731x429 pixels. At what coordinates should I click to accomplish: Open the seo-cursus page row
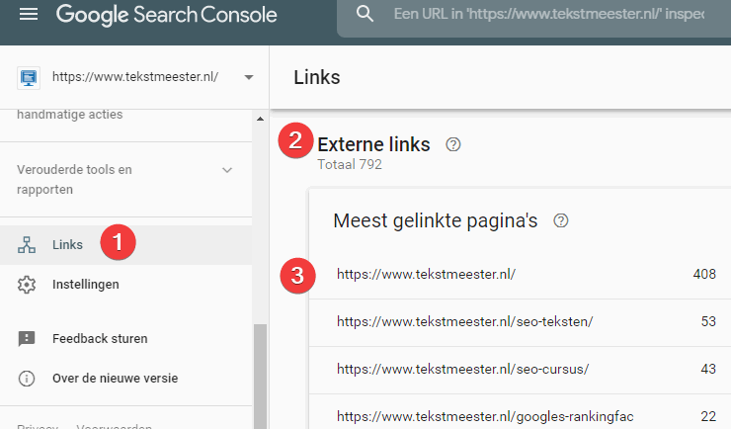tap(520, 370)
